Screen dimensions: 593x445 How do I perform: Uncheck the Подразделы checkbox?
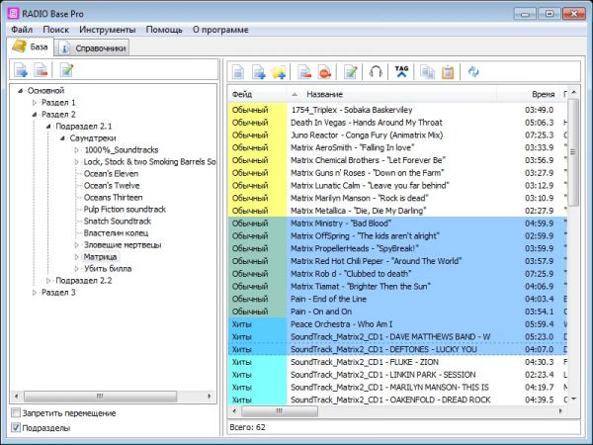(16, 427)
